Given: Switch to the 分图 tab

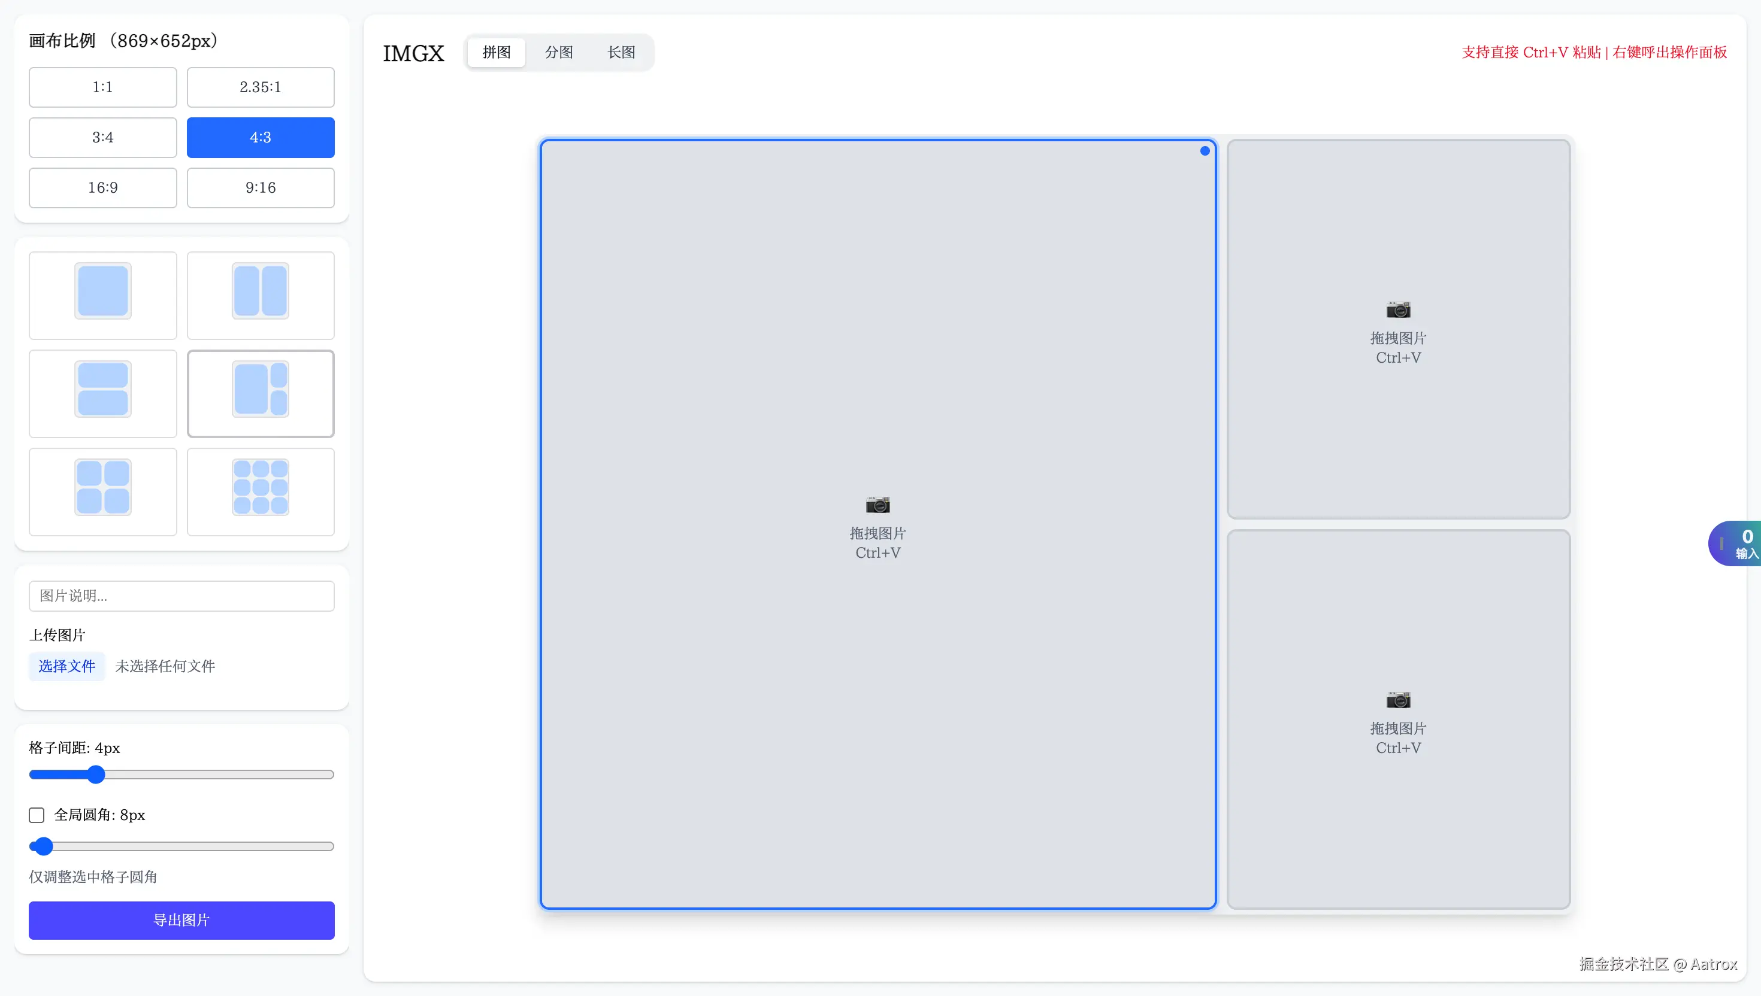Looking at the screenshot, I should coord(558,52).
